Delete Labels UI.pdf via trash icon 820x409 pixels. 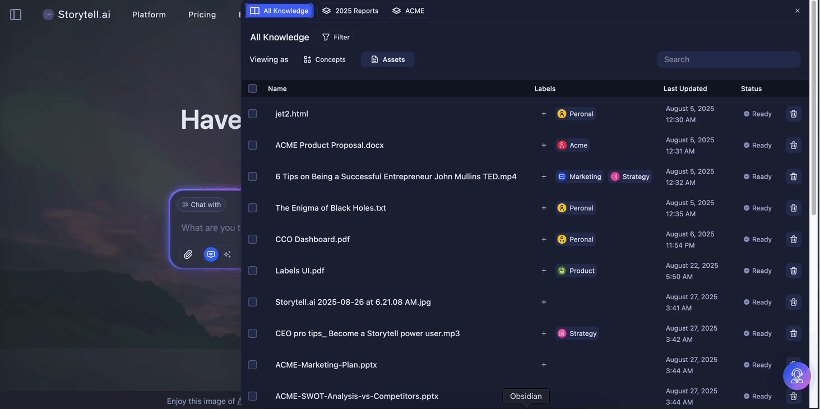tap(794, 271)
